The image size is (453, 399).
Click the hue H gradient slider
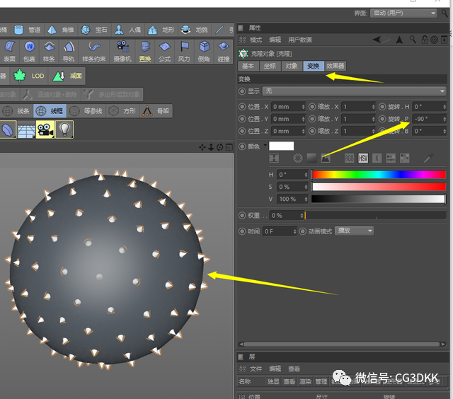(379, 175)
